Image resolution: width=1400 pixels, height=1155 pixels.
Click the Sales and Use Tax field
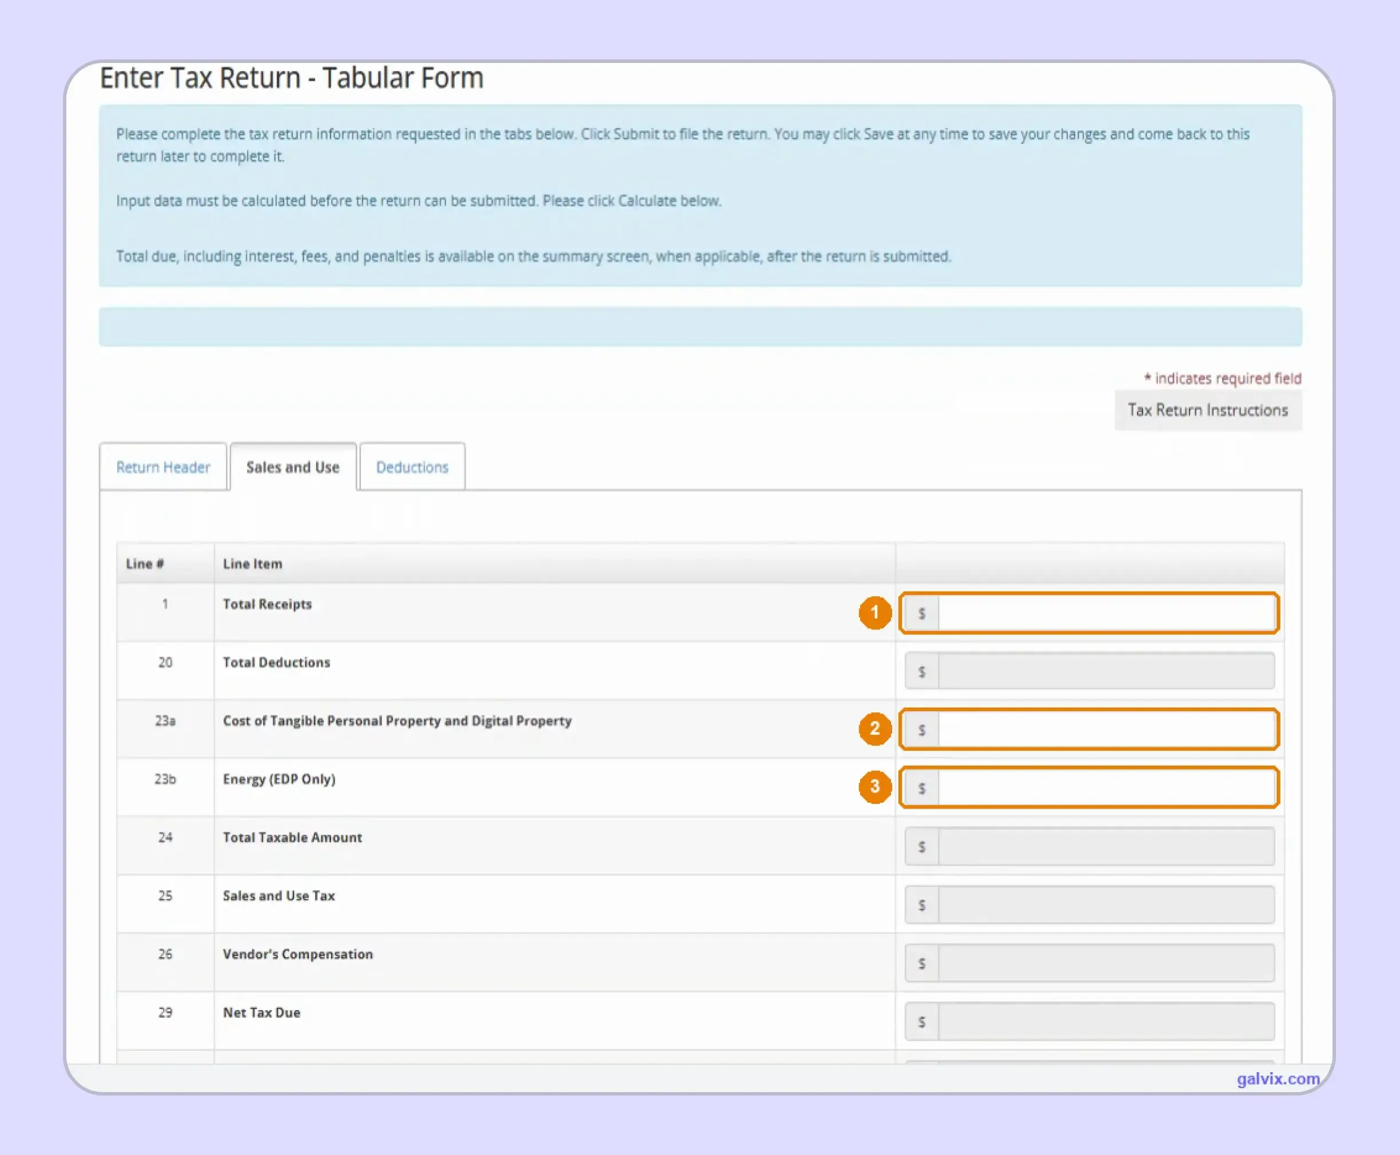pos(1107,905)
